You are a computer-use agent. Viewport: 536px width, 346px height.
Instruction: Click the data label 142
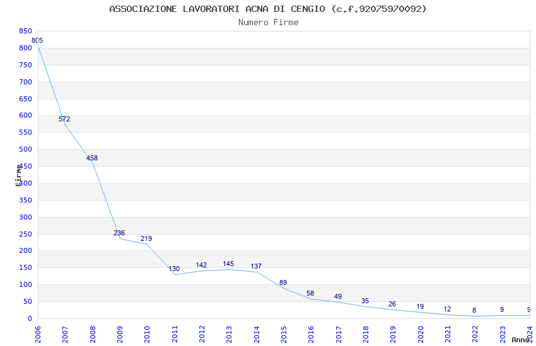coord(201,265)
